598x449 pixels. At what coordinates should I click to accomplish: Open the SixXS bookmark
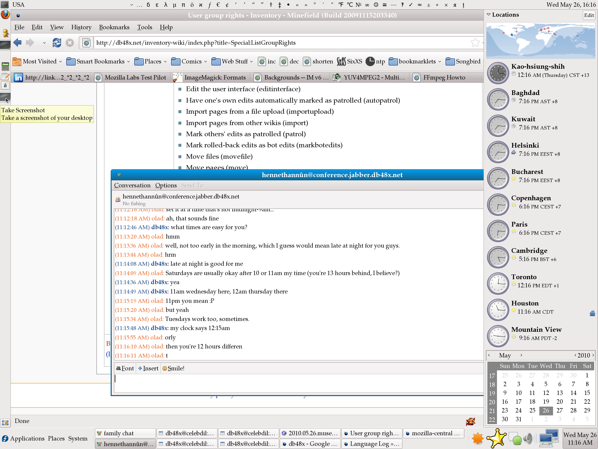tap(350, 61)
